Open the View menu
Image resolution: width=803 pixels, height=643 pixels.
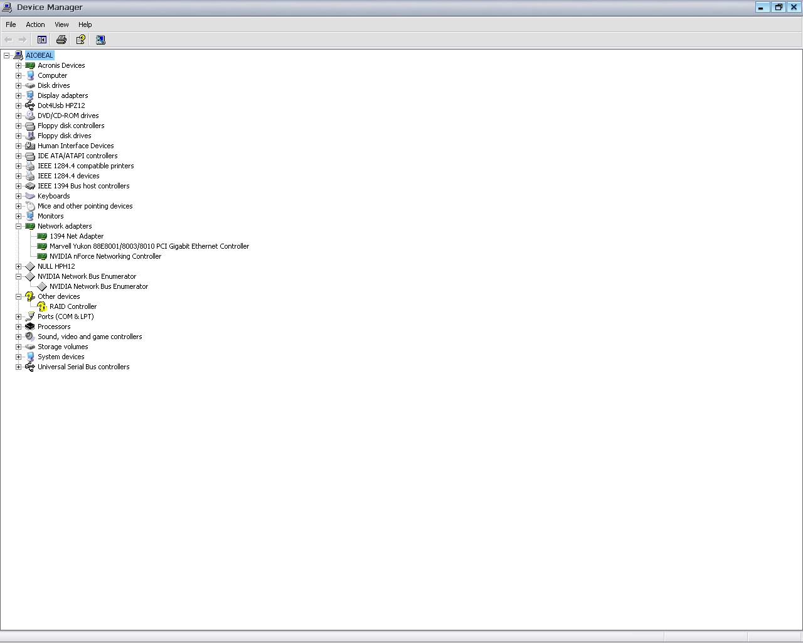pos(61,24)
